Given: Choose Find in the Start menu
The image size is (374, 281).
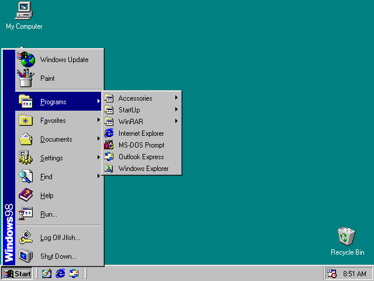Looking at the screenshot, I should (x=59, y=176).
